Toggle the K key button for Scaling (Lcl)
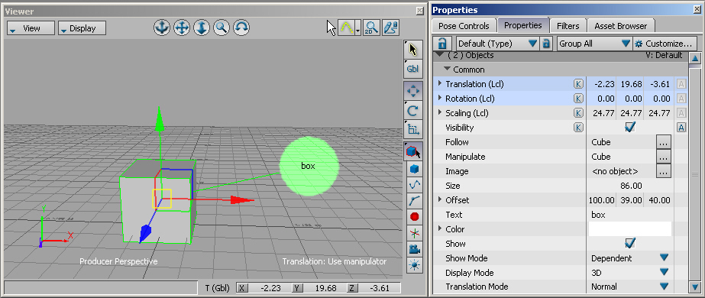 pyautogui.click(x=578, y=113)
